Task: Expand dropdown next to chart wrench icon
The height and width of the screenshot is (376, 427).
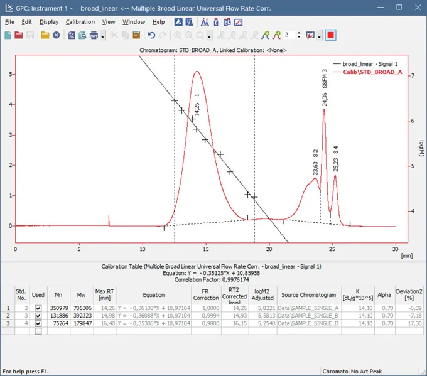Action: click(x=319, y=36)
